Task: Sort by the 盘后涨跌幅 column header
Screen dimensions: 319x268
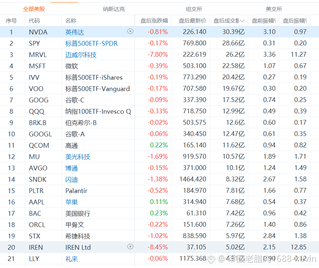Action: [154, 20]
